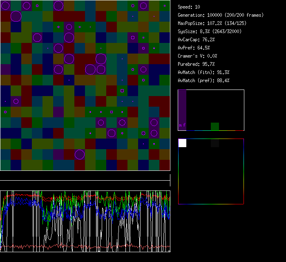
Task: Select the tiny square in the grid's top-right cell
Action: coord(165,5)
